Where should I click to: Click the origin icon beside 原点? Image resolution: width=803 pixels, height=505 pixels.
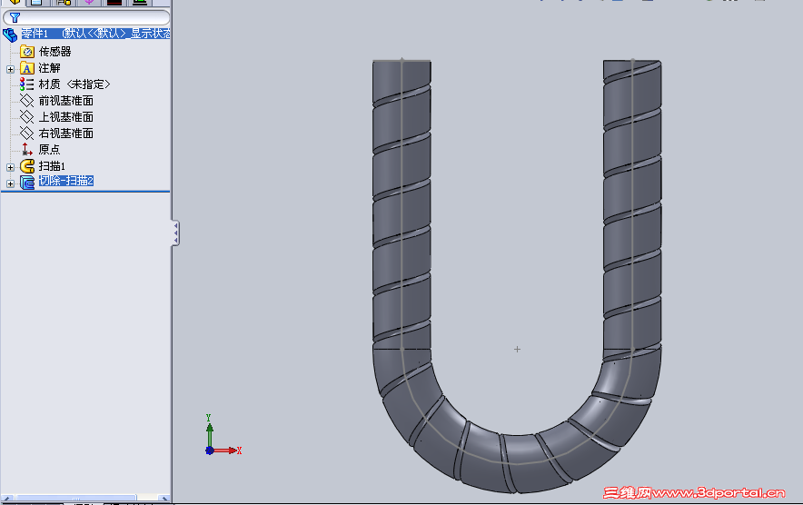coord(26,149)
